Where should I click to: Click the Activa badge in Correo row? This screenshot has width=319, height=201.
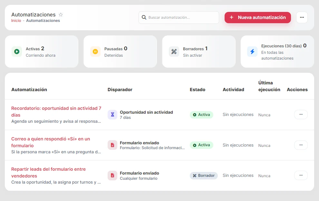pos(201,145)
